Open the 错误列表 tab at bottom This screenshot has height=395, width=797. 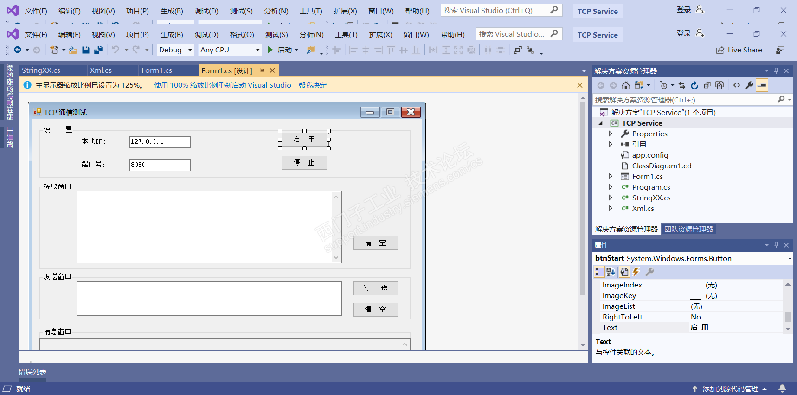32,372
